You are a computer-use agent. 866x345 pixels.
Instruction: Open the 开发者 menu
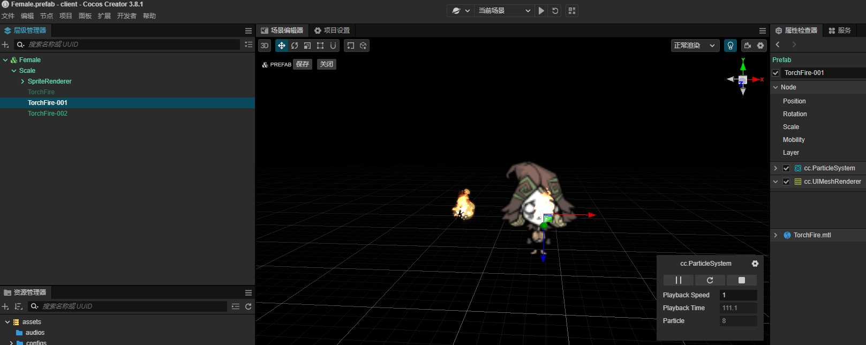(127, 16)
